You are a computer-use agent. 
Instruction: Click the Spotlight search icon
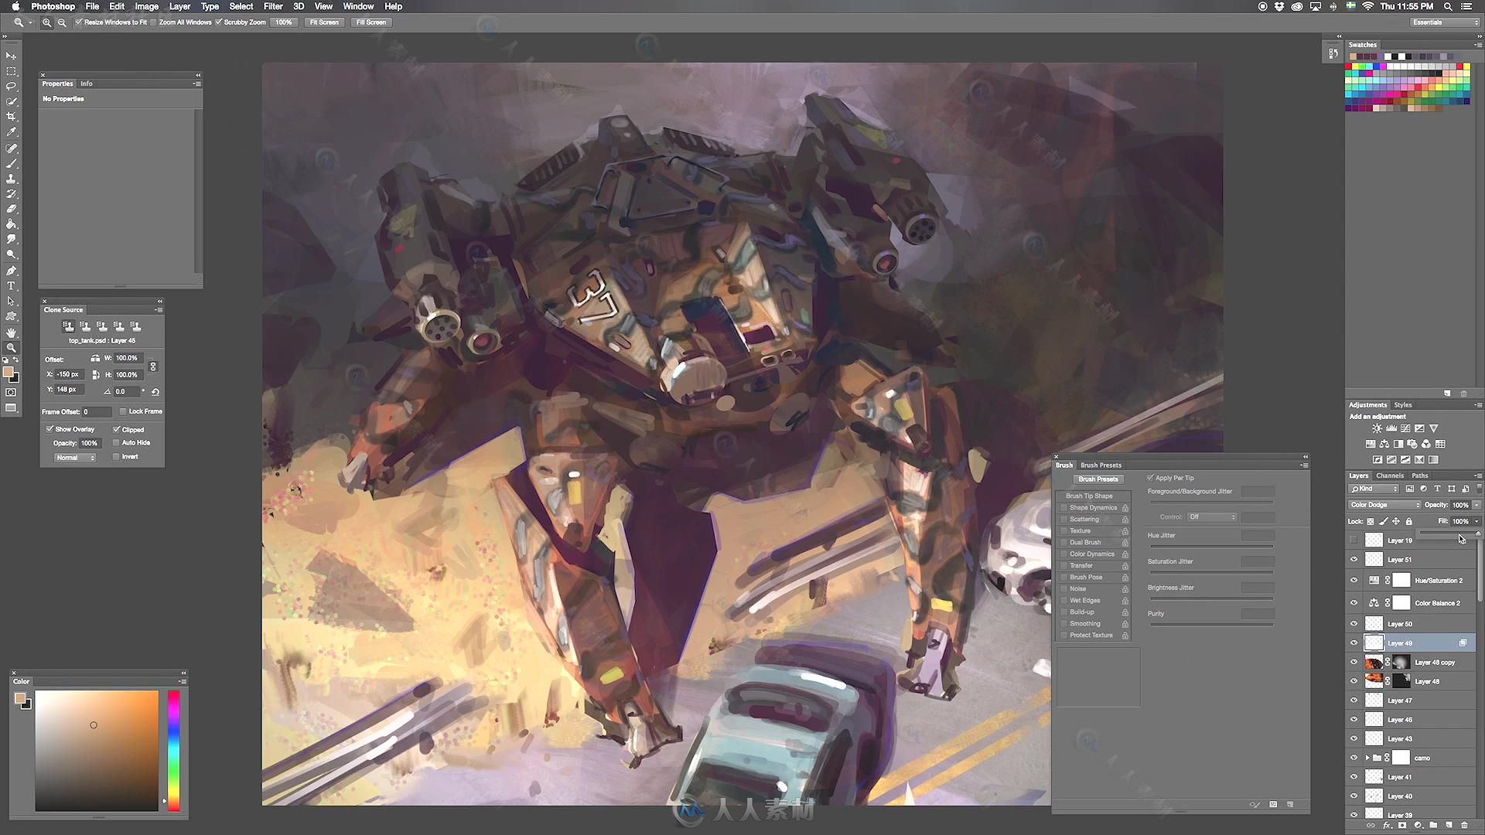tap(1448, 6)
